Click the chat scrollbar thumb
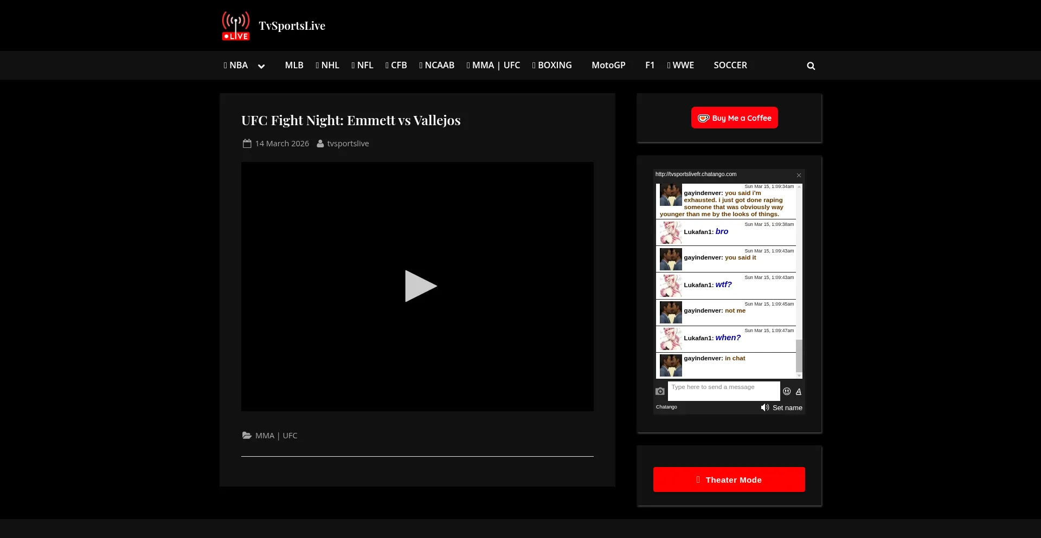This screenshot has width=1041, height=538. [799, 355]
